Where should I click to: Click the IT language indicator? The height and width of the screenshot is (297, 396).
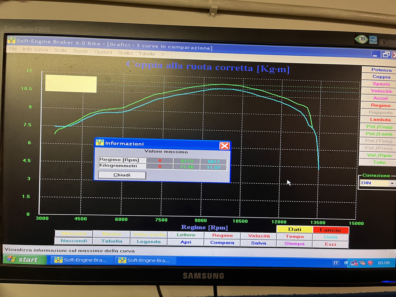336,263
